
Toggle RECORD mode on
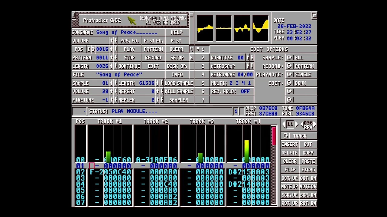(153, 58)
